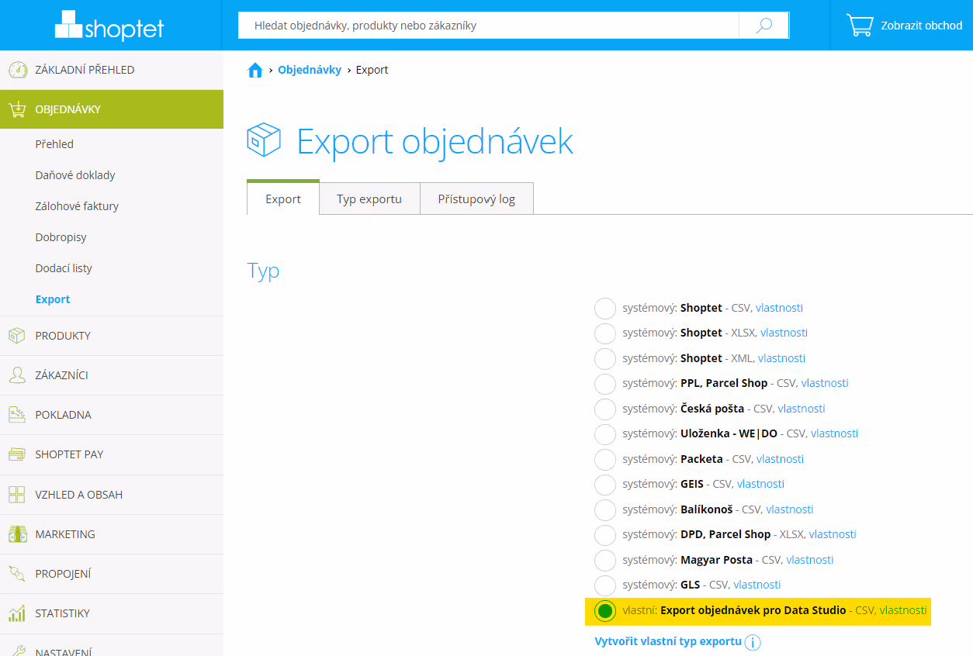Switch to the Typ exportu tab

(369, 199)
